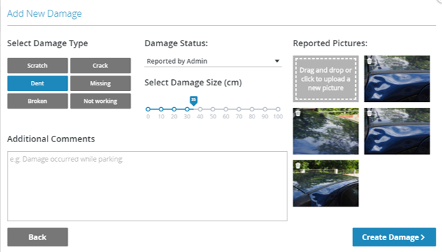Screen dimensions: 442x252
Task: Open the top-right dented hood thumbnail
Action: (x=397, y=79)
